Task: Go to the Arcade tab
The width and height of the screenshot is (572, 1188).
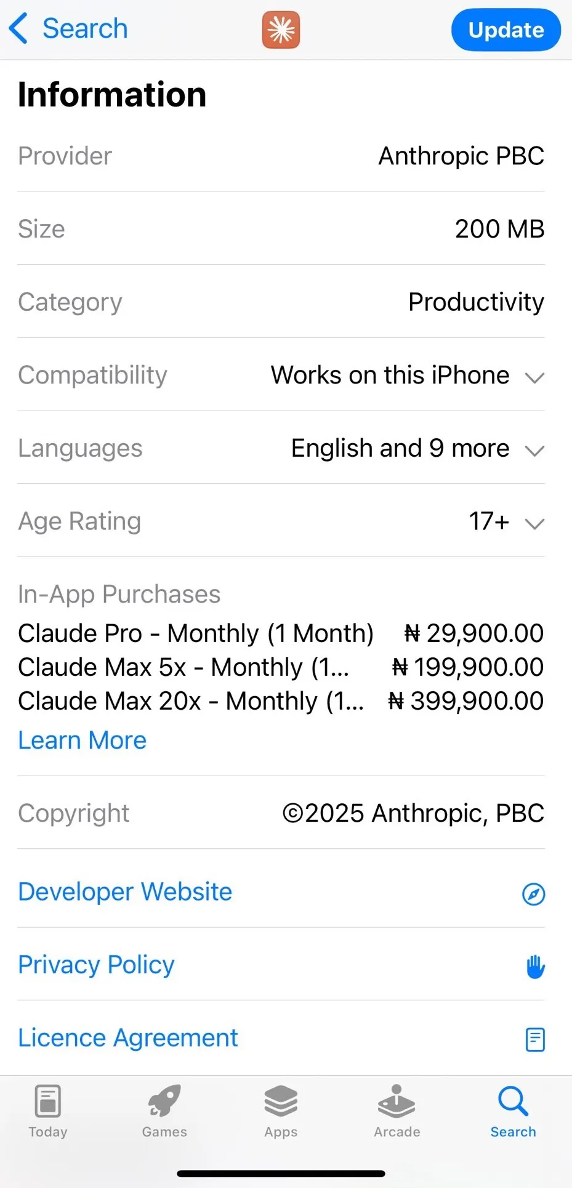Action: point(397,1112)
